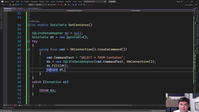Collapse the GetContatos method on line 54
The image size is (199, 112).
29,25
